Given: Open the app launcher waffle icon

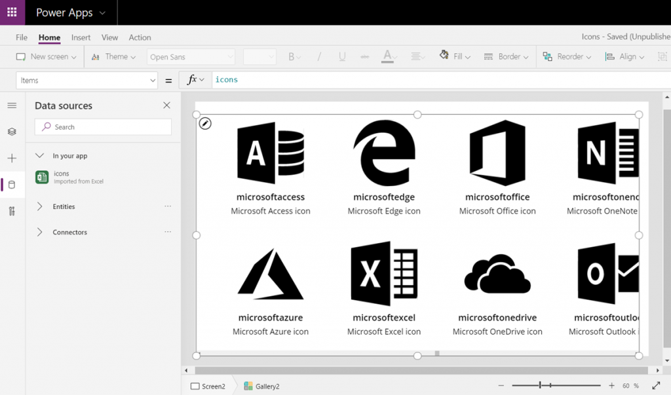Looking at the screenshot, I should point(12,12).
